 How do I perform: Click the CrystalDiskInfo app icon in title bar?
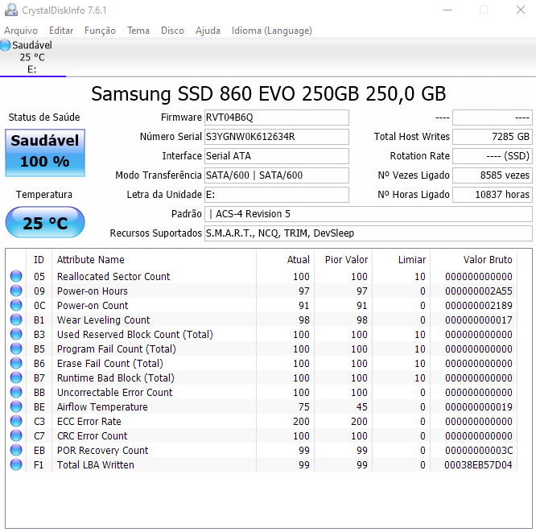pos(11,10)
